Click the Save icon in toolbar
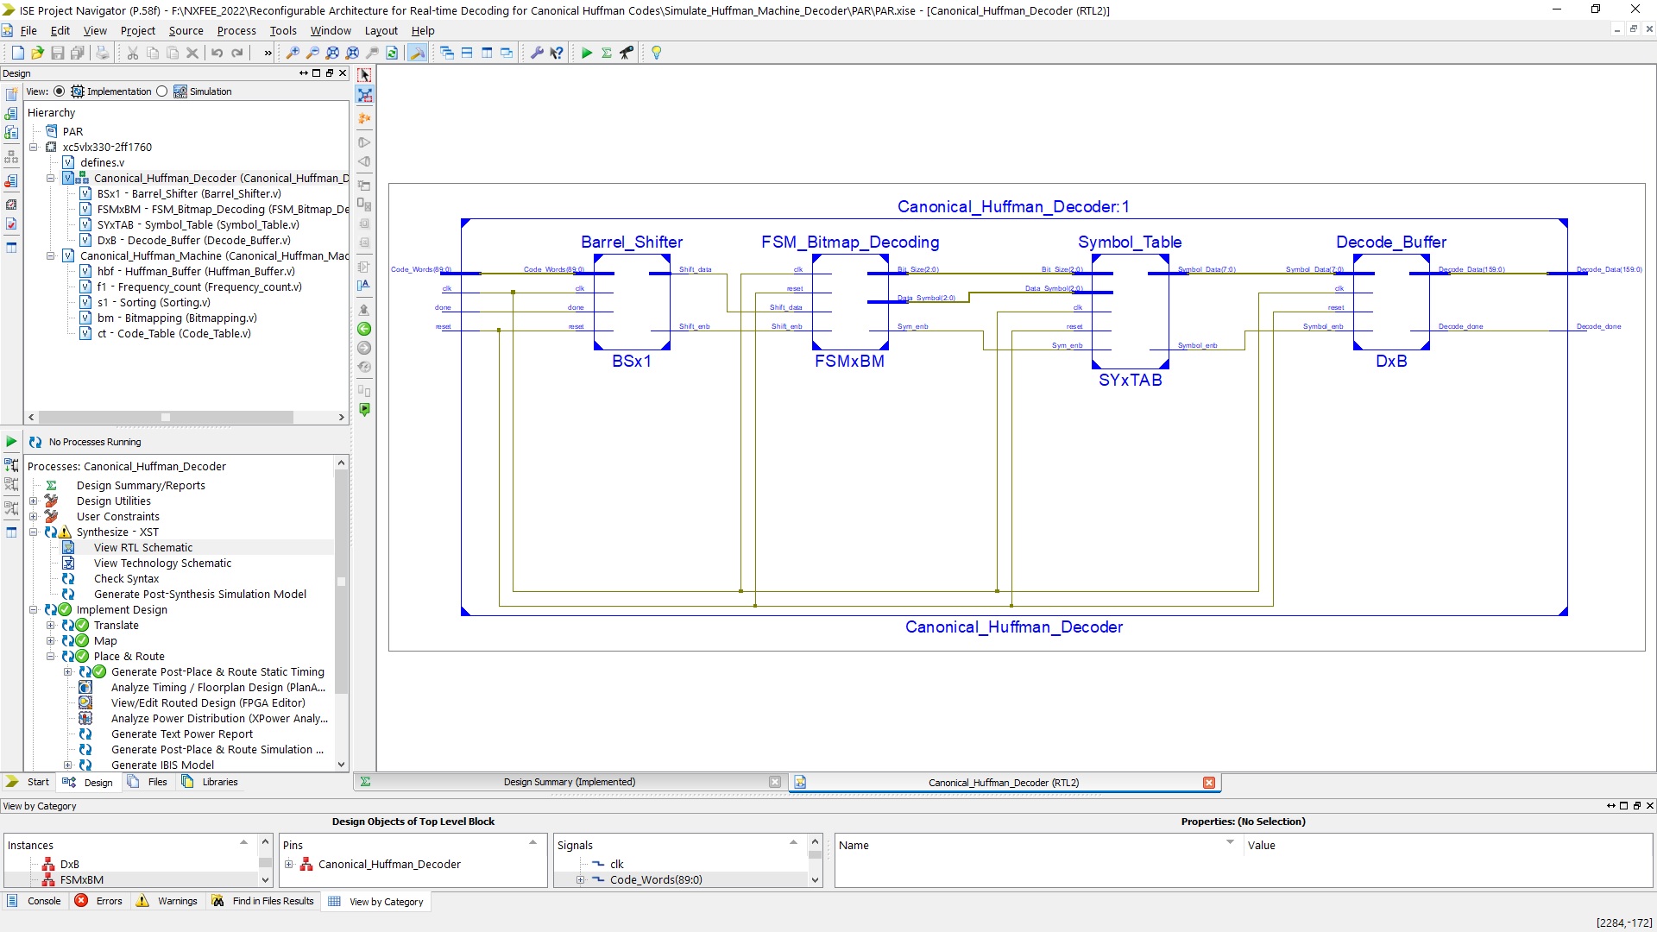Viewport: 1657px width, 932px height. pyautogui.click(x=57, y=53)
